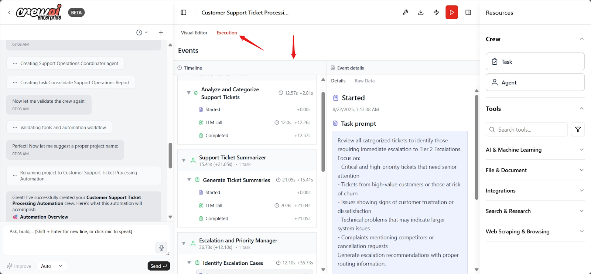This screenshot has width=591, height=274.
Task: Switch to the Visual Editor tab
Action: click(x=194, y=33)
